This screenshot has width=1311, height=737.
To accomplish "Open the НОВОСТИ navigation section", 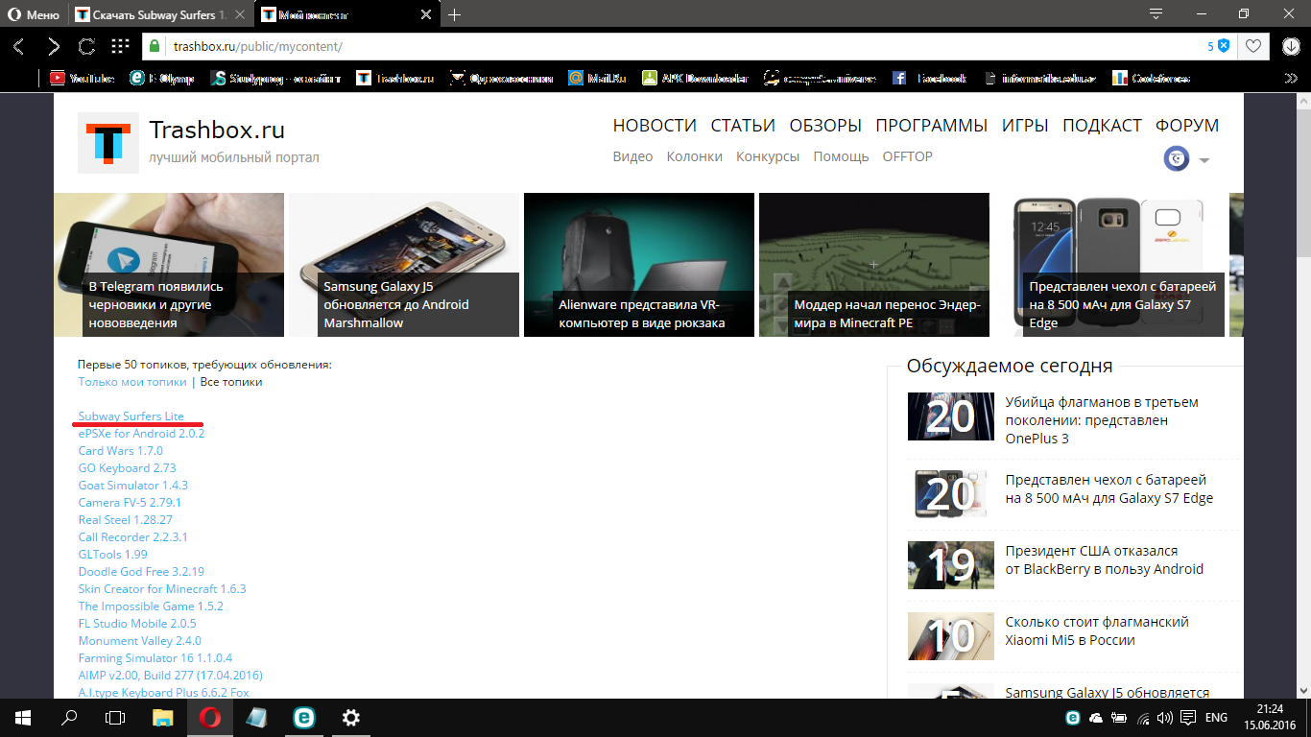I will coord(655,126).
